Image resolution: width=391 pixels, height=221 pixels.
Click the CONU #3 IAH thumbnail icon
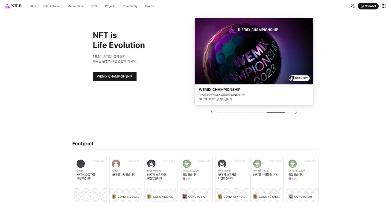[291, 196]
